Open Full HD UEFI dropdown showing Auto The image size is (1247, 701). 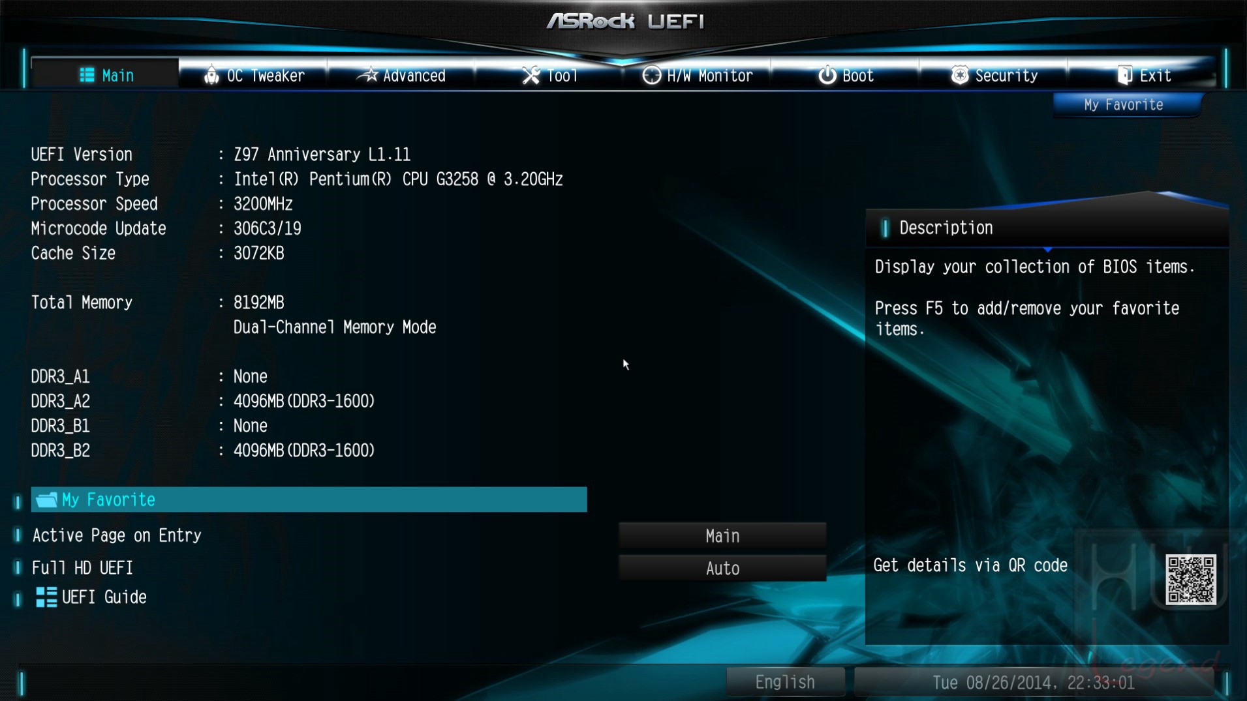[x=722, y=569]
